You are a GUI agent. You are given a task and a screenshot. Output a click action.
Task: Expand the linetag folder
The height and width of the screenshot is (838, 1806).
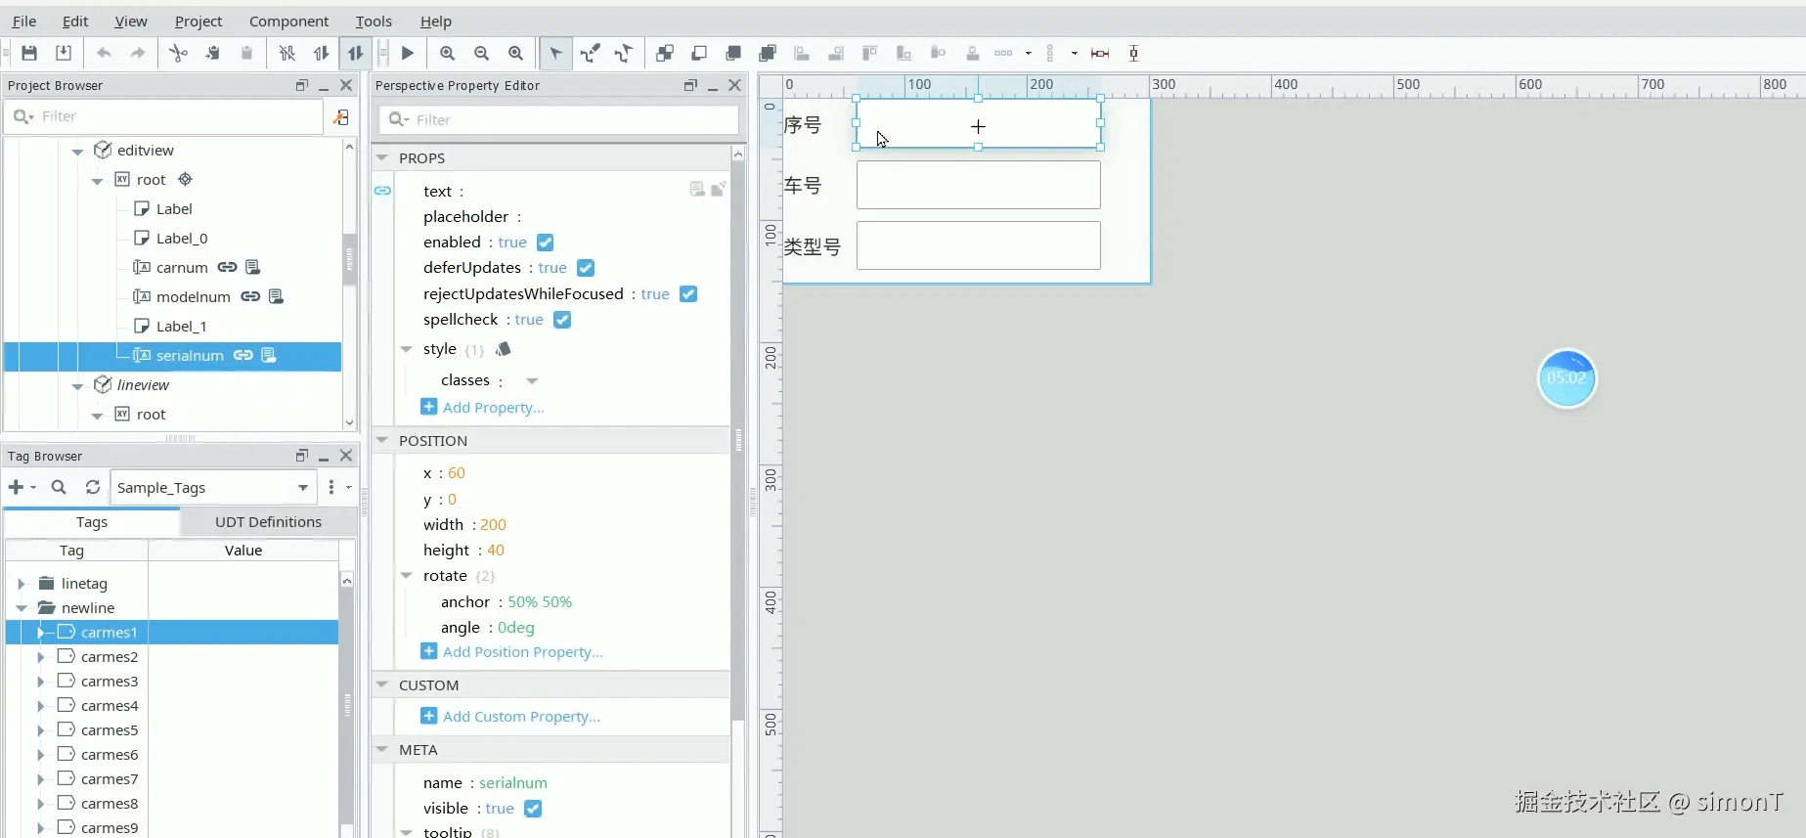[x=21, y=583]
